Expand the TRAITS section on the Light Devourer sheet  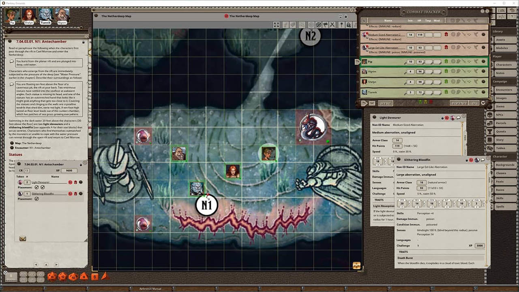380,200
